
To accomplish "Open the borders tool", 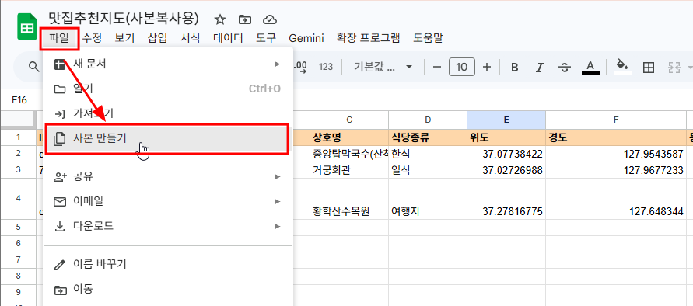I will click(x=649, y=67).
